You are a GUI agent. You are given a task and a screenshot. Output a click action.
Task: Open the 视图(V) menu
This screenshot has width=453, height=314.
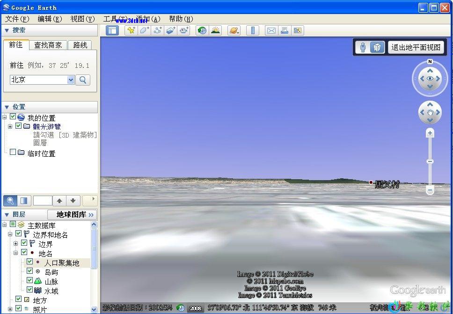coord(82,19)
